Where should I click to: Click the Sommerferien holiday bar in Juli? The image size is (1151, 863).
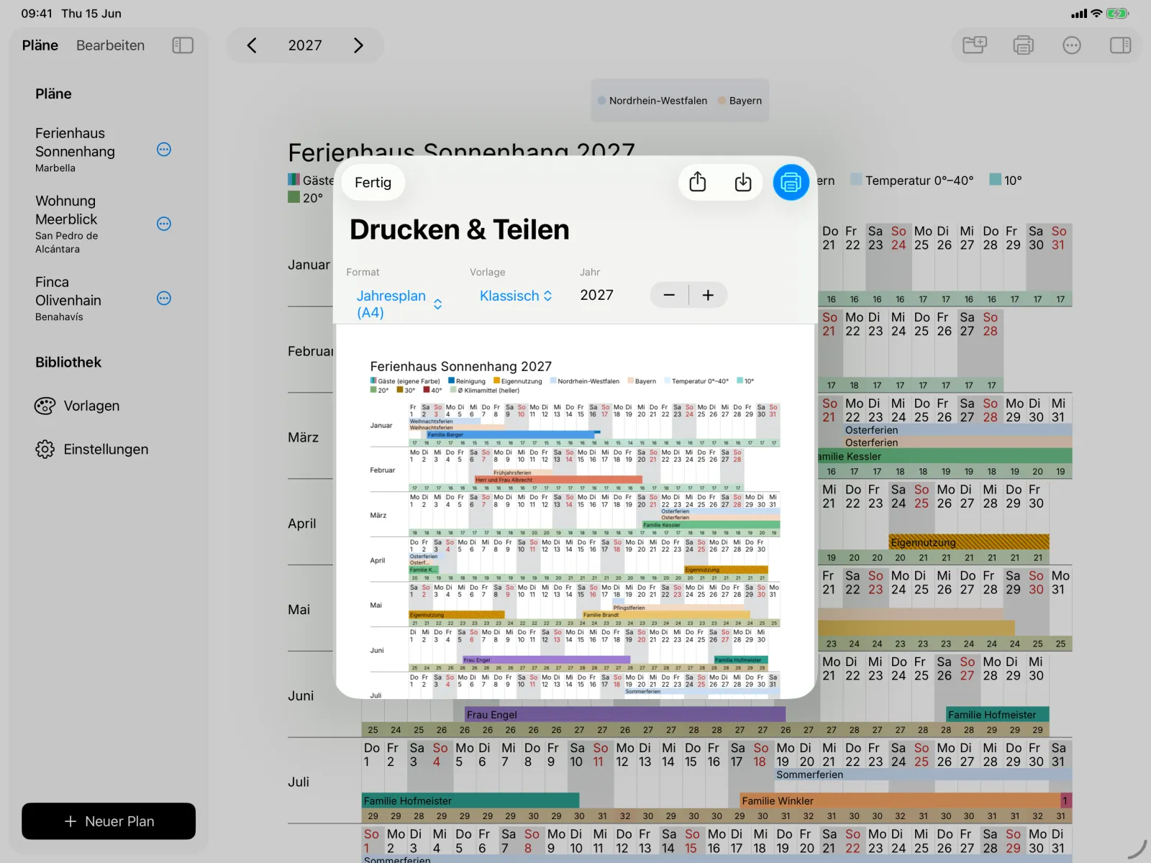click(923, 775)
